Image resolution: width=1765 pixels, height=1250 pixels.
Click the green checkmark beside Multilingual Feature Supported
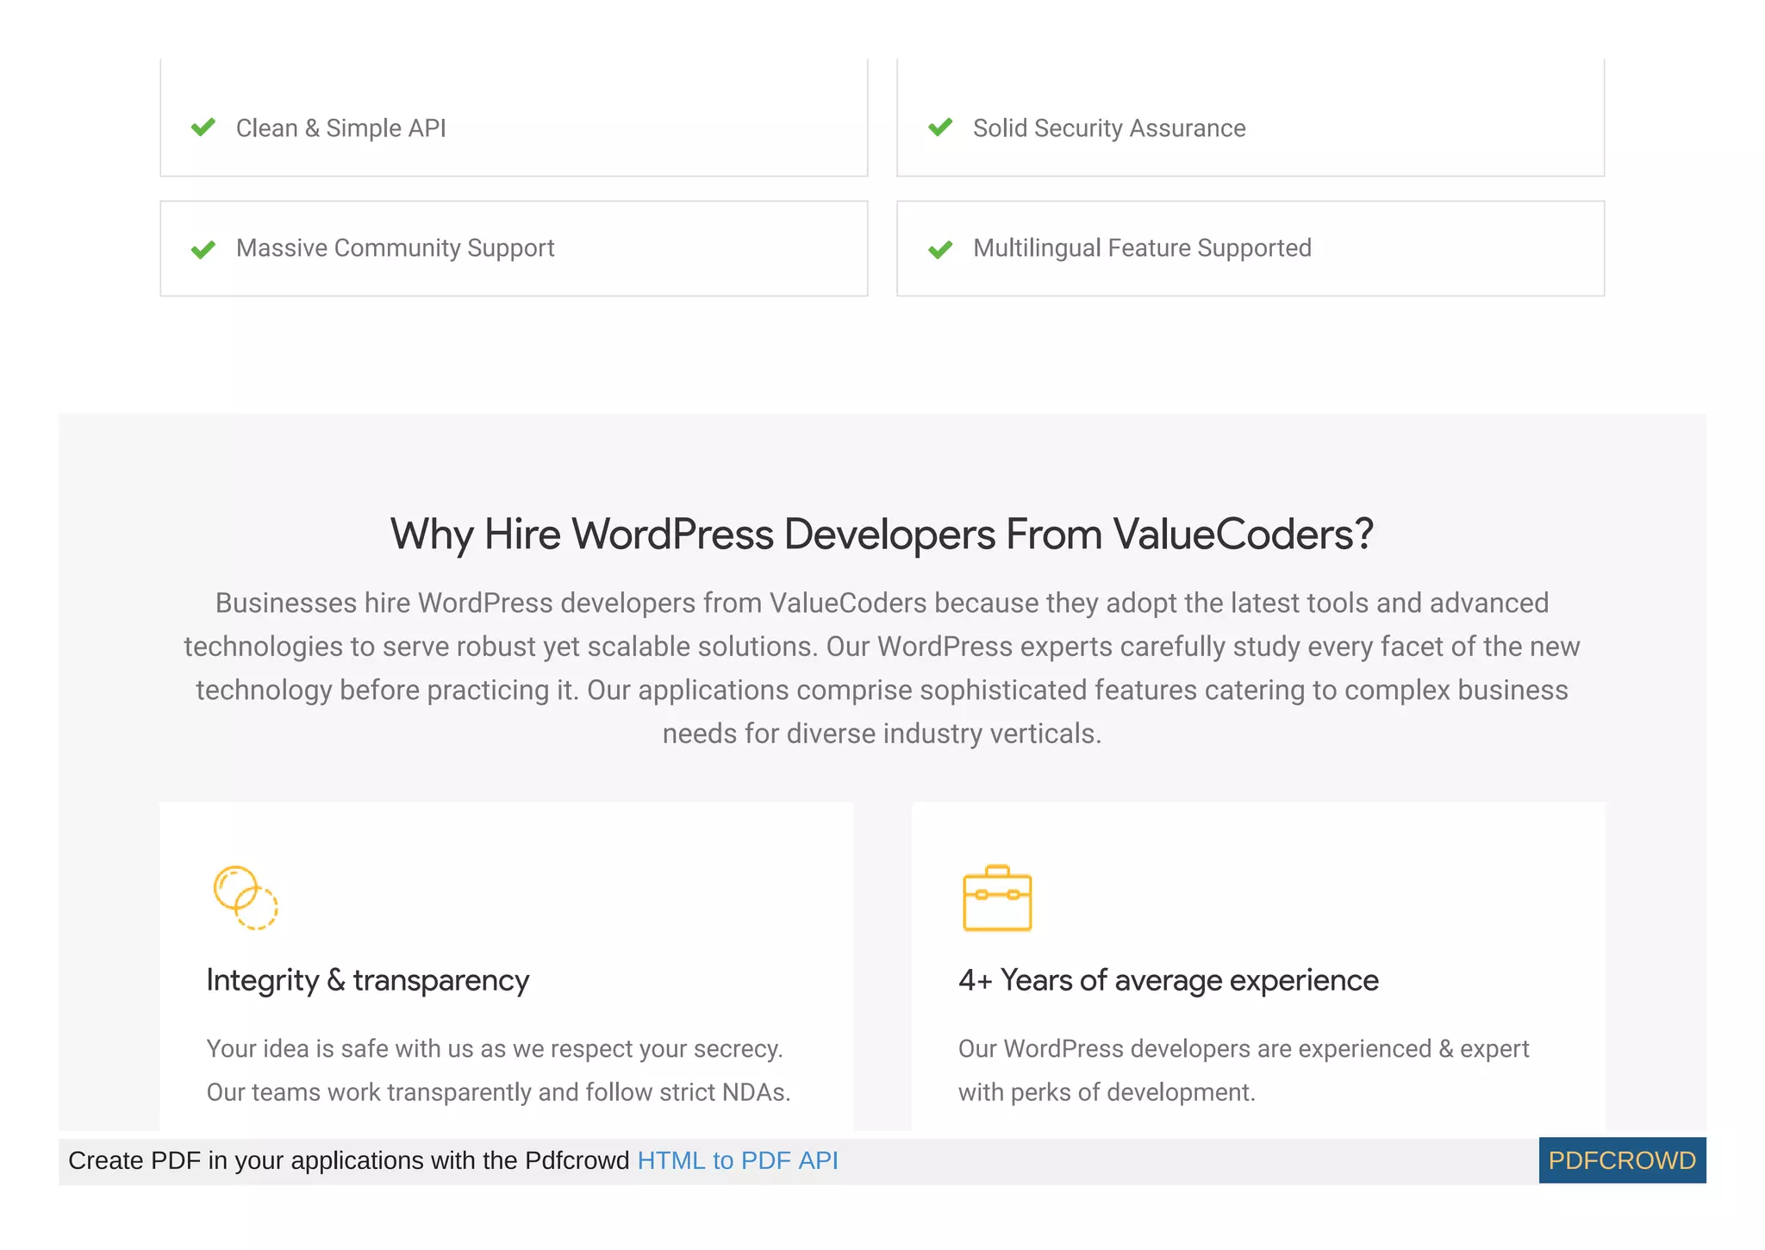tap(940, 249)
